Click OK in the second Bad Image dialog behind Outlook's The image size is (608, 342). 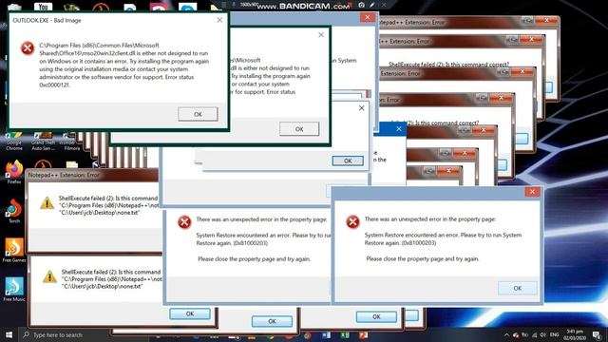(299, 129)
